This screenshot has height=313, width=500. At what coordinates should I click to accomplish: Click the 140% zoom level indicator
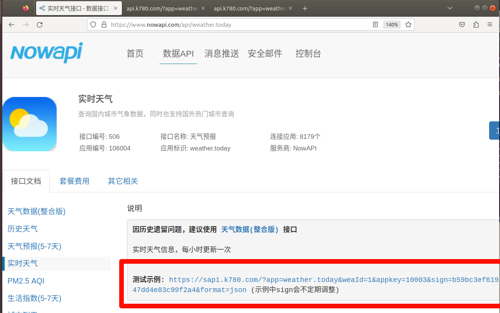[392, 24]
